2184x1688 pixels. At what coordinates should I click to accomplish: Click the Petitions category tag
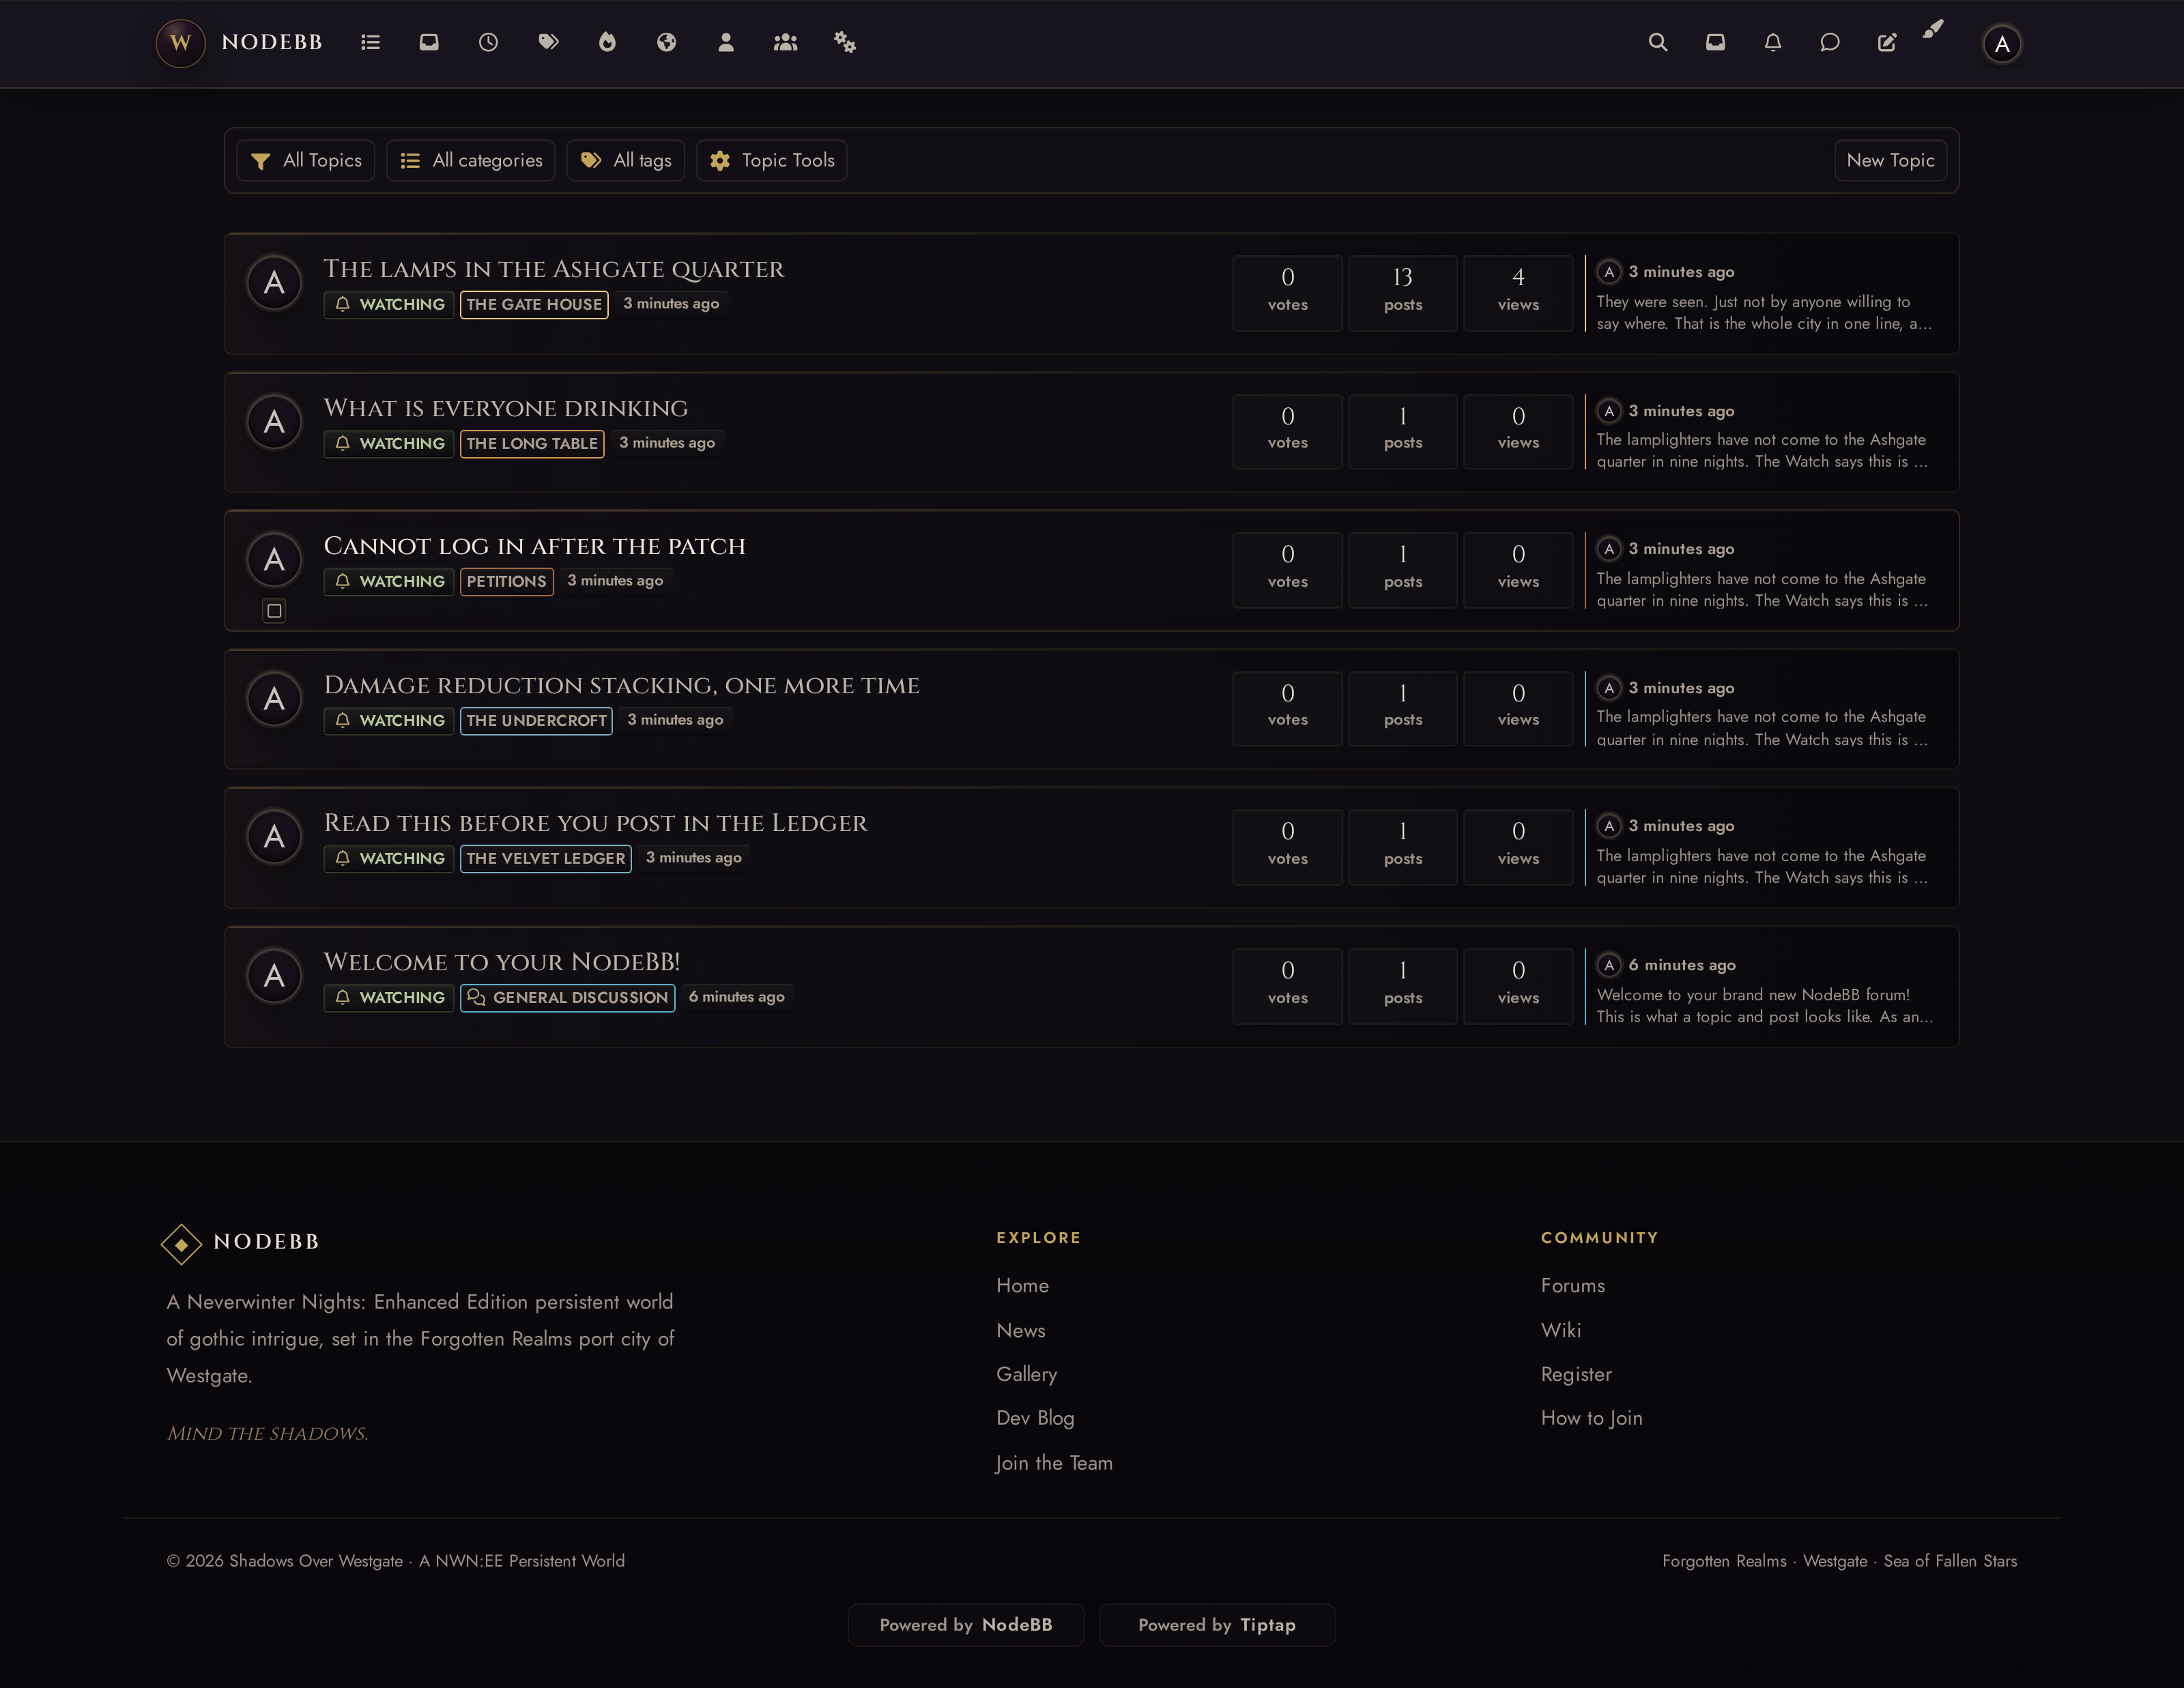[507, 581]
